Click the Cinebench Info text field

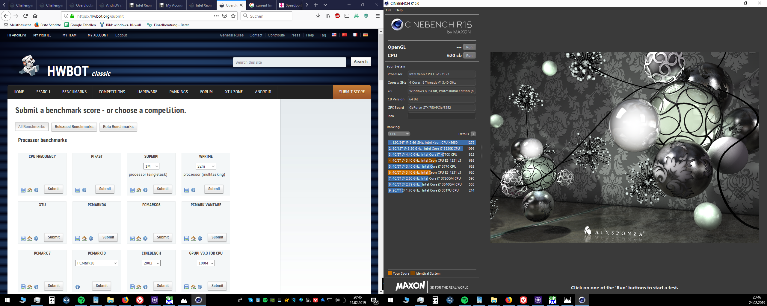(x=442, y=116)
